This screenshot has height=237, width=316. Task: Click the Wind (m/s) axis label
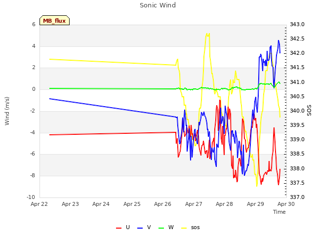click(x=7, y=111)
